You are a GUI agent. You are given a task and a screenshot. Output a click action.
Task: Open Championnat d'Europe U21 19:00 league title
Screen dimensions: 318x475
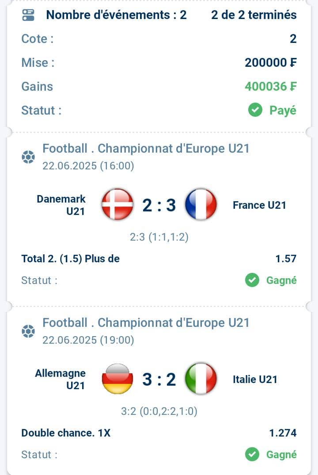pos(146,323)
